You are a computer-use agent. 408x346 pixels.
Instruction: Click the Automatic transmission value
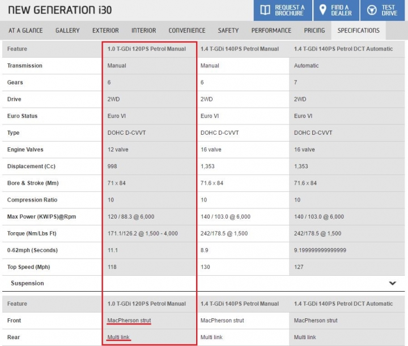coord(306,66)
